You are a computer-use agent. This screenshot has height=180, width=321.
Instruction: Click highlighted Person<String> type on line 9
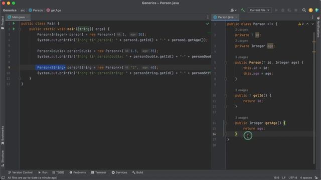coord(51,67)
